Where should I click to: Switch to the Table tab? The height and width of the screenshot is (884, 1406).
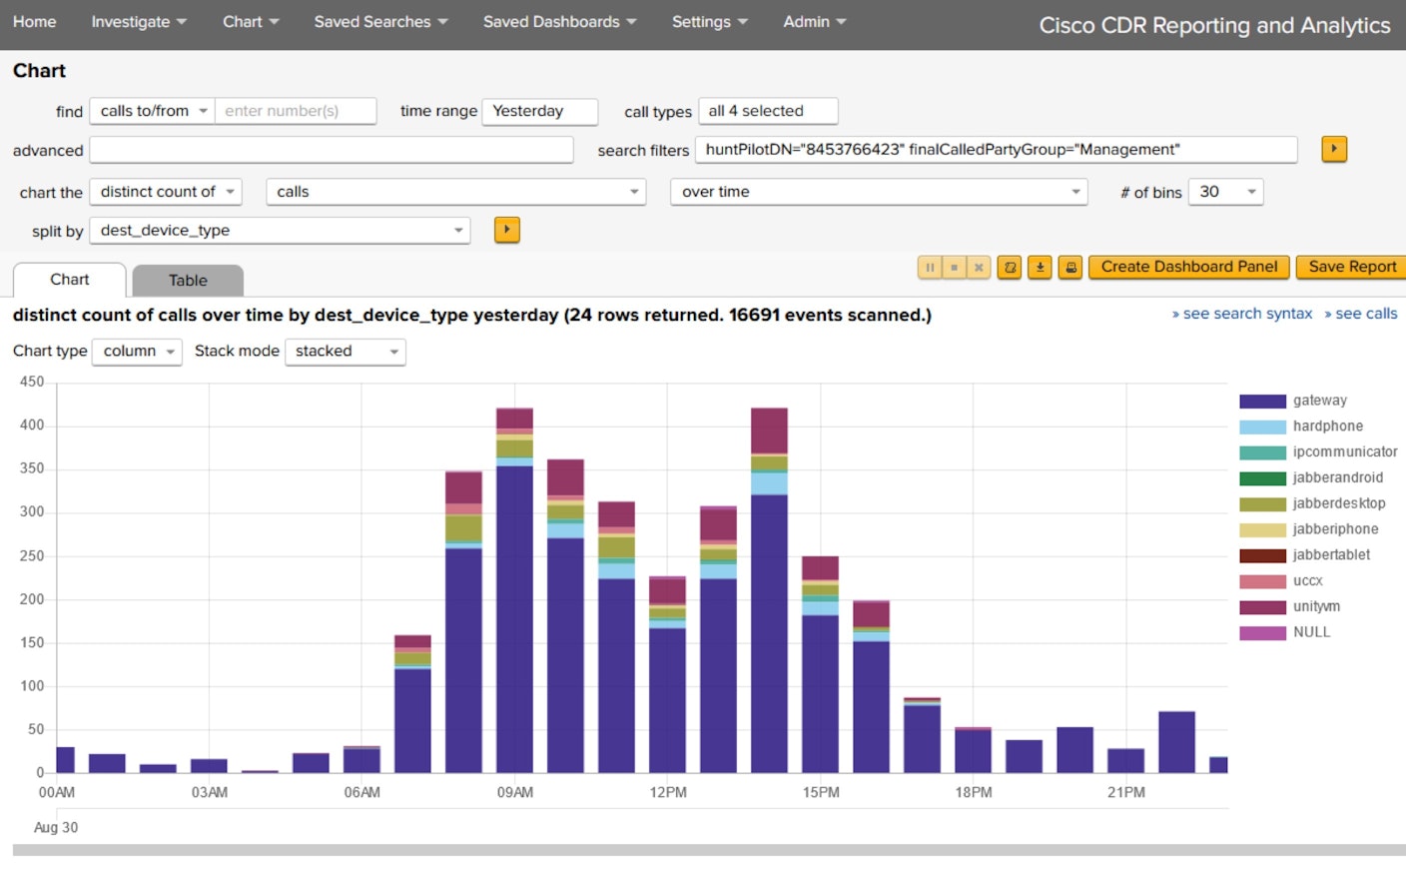pyautogui.click(x=188, y=281)
